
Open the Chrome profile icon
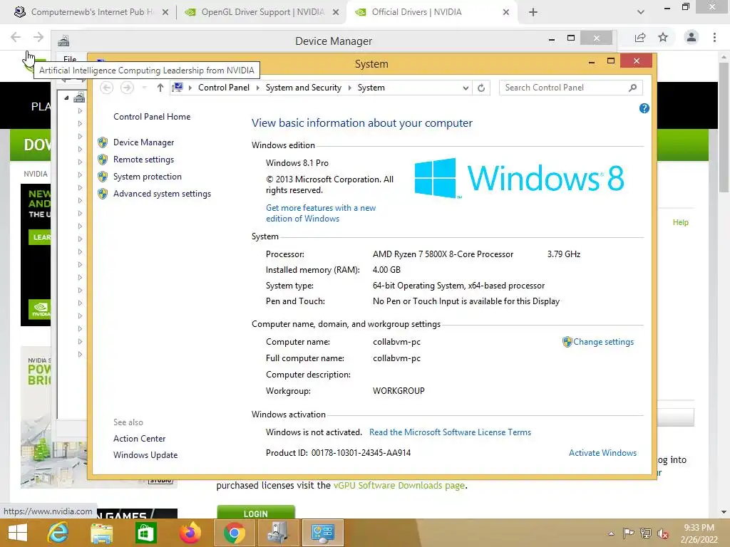coord(692,37)
